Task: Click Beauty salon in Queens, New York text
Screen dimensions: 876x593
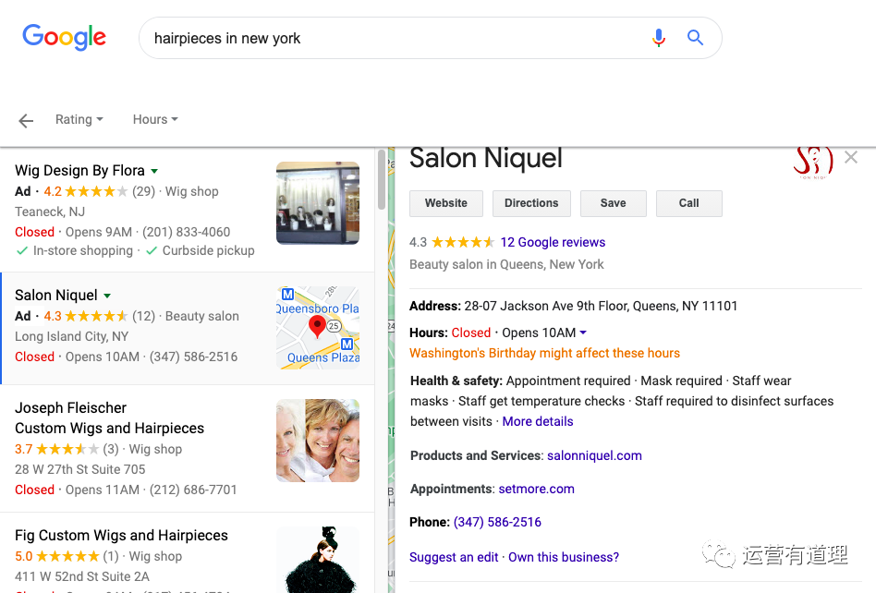Action: [x=506, y=265]
